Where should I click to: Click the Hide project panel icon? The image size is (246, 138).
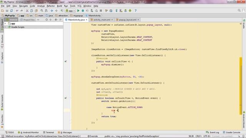(61, 20)
